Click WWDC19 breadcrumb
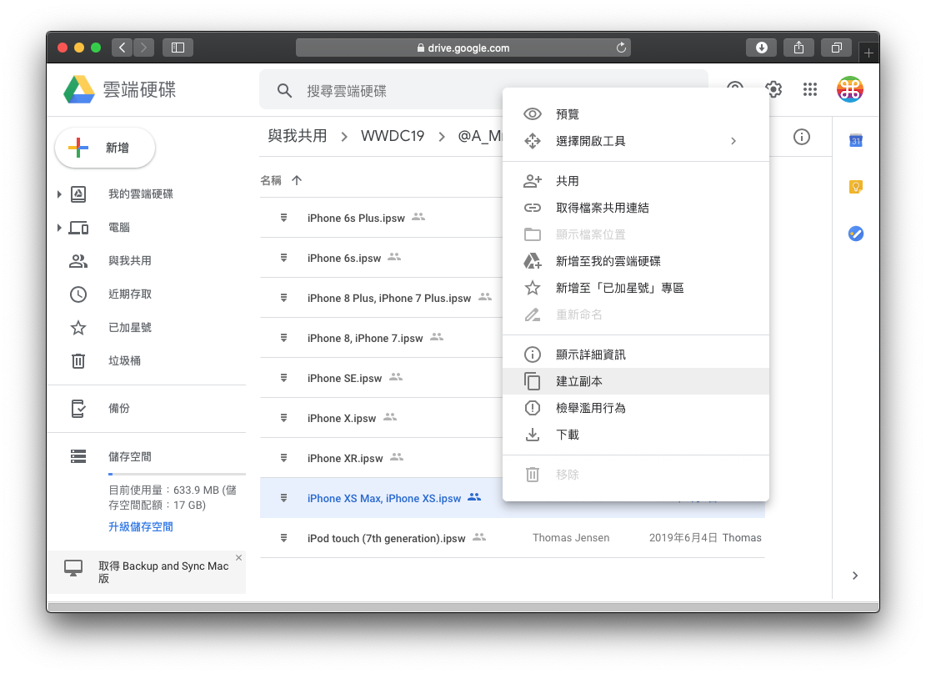 pos(393,136)
